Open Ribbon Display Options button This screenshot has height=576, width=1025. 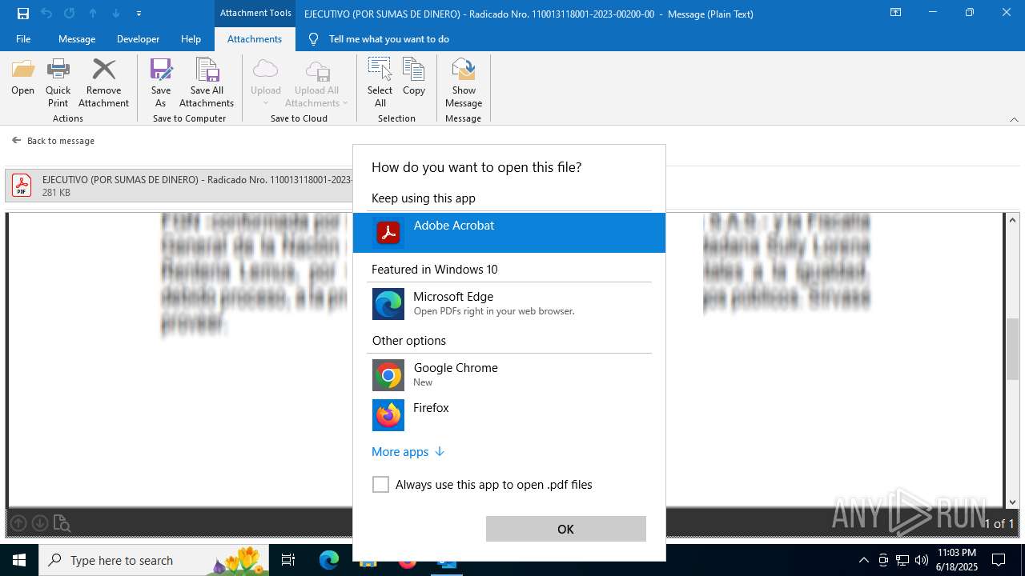[896, 13]
